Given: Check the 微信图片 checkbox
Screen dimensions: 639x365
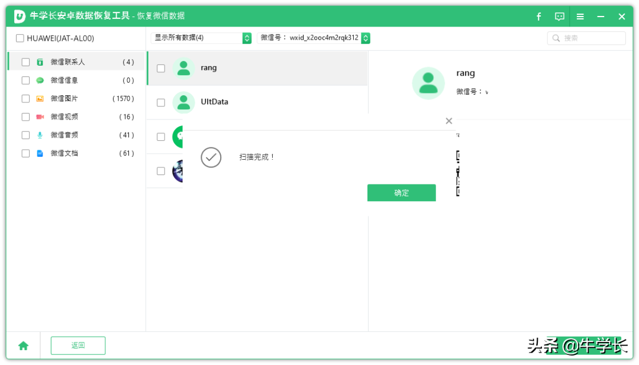Looking at the screenshot, I should 25,99.
